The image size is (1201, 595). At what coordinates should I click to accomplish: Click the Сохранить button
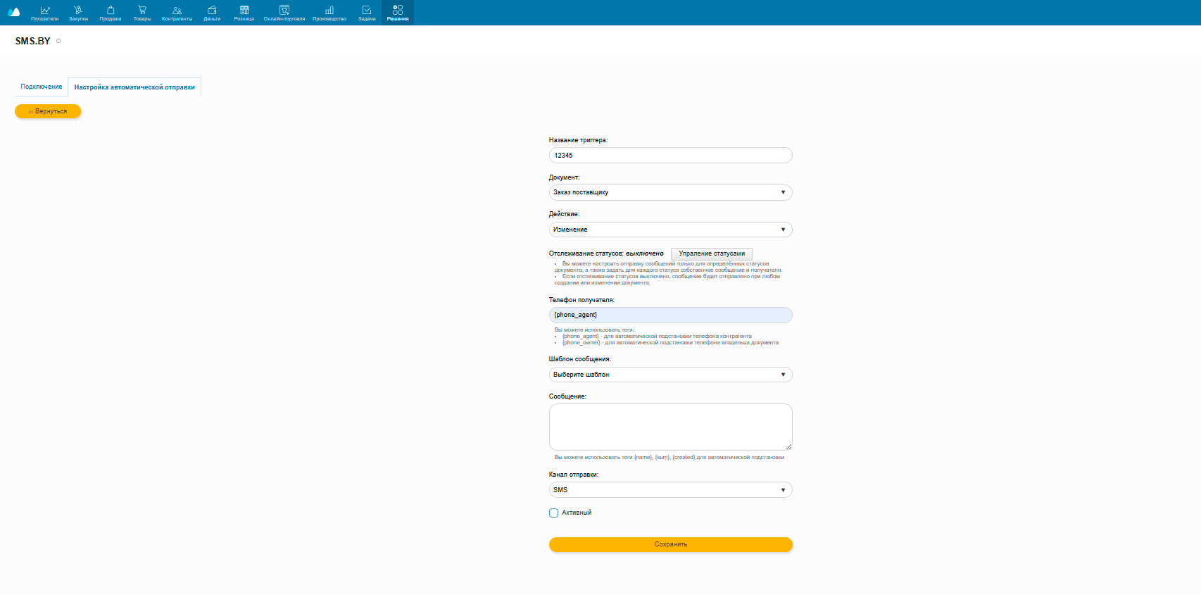click(x=670, y=544)
